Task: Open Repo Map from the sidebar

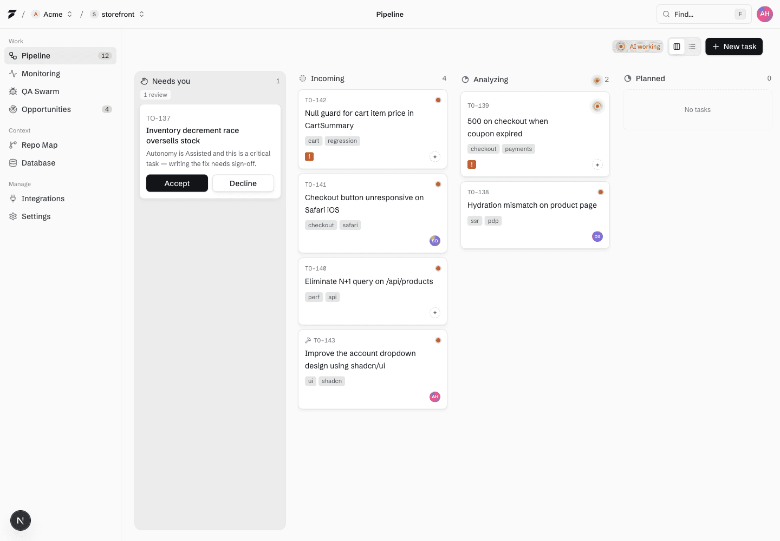Action: pyautogui.click(x=60, y=145)
